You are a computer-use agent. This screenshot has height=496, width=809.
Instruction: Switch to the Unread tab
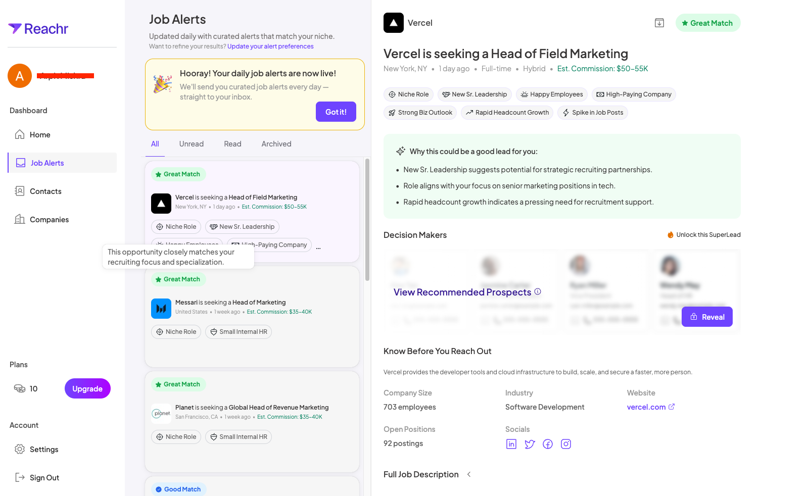(192, 144)
